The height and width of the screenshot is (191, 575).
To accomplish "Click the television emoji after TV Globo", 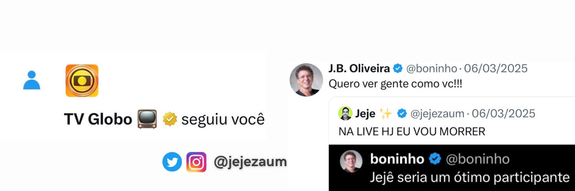I will [147, 119].
